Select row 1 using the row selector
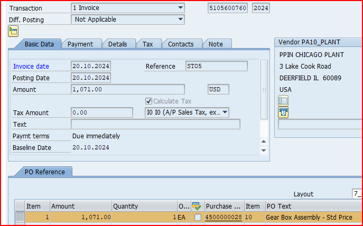Screen dimensions: 363x226 [x=20, y=217]
